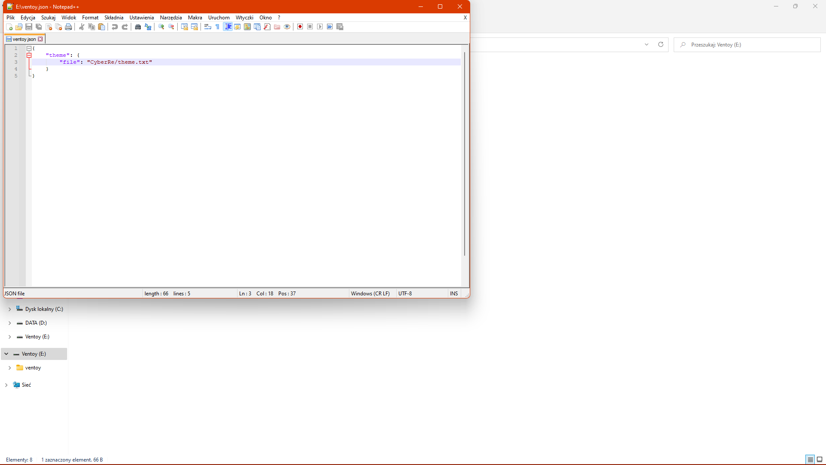
Task: Collapse the "theme" fold marker on line 2
Action: (29, 55)
